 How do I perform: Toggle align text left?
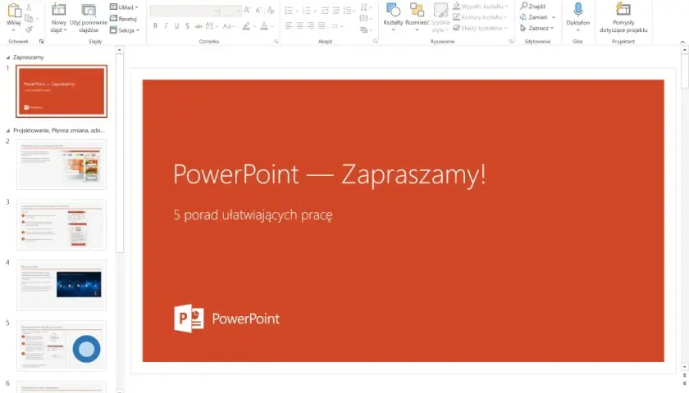point(289,26)
